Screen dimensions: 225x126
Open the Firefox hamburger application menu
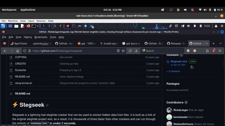point(220,51)
